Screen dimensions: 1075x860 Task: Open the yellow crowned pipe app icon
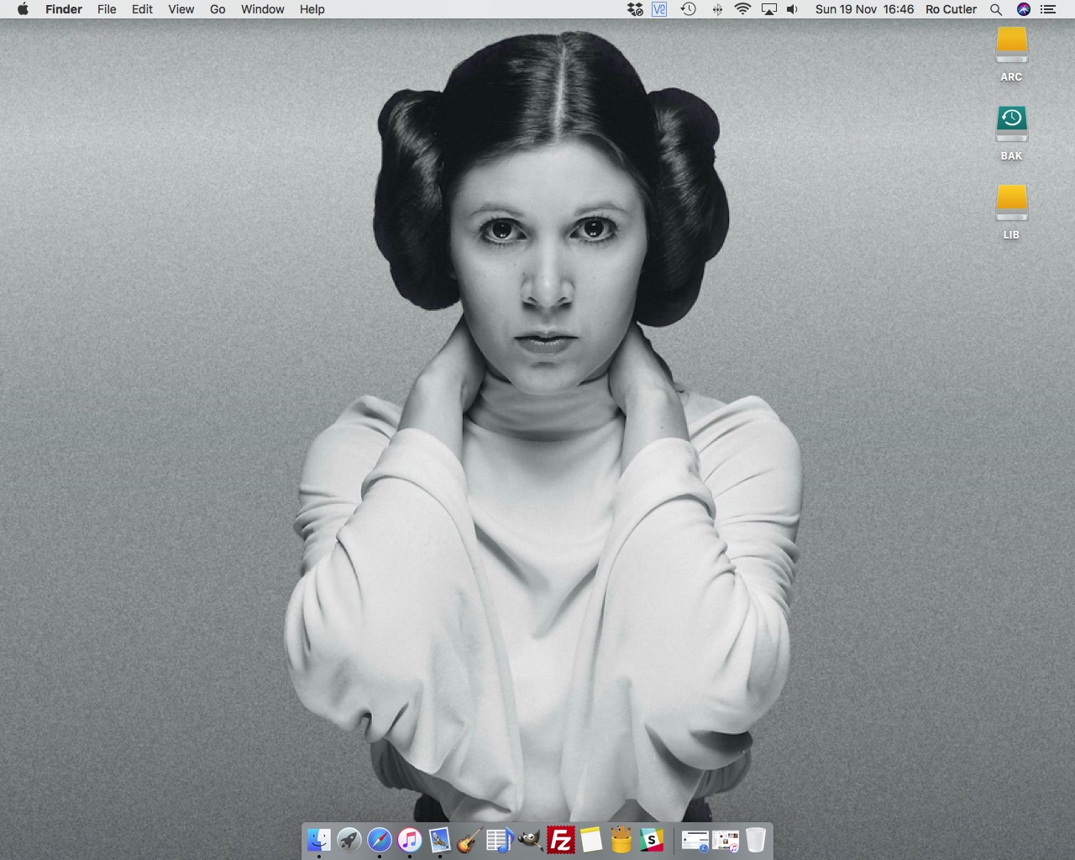[621, 839]
